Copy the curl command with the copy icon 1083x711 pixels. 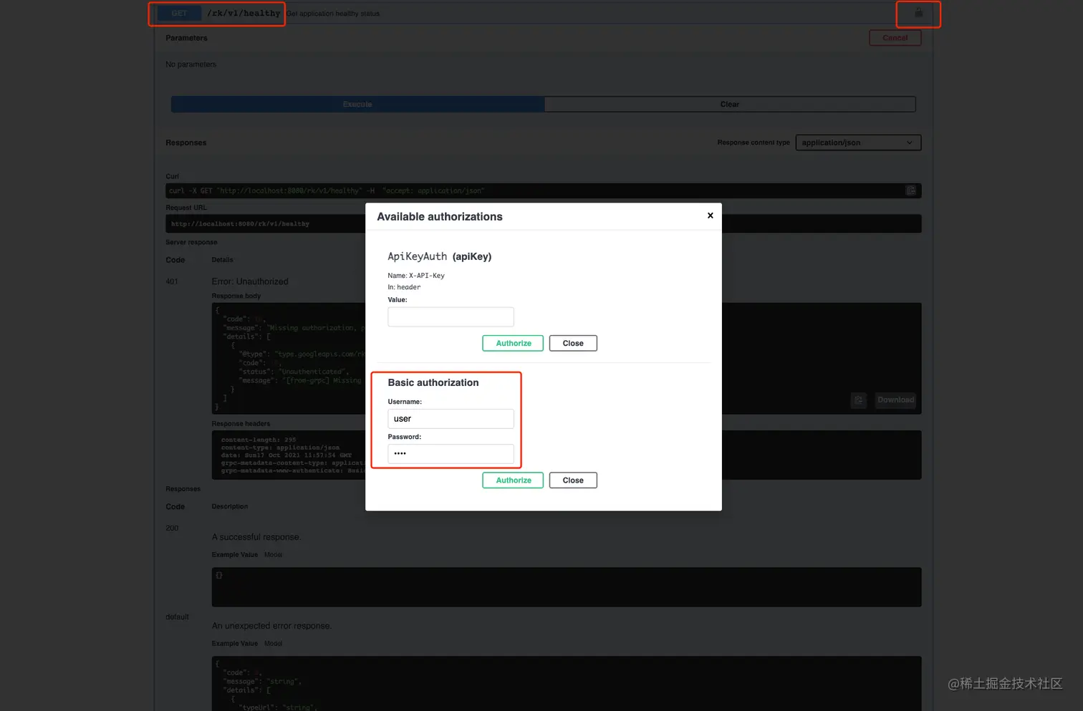pos(911,190)
